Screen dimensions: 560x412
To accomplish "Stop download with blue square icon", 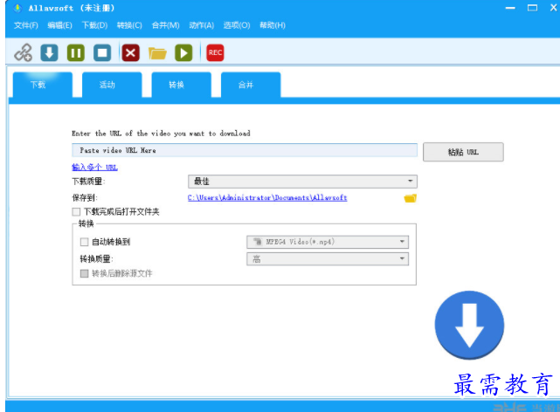I will pos(102,52).
